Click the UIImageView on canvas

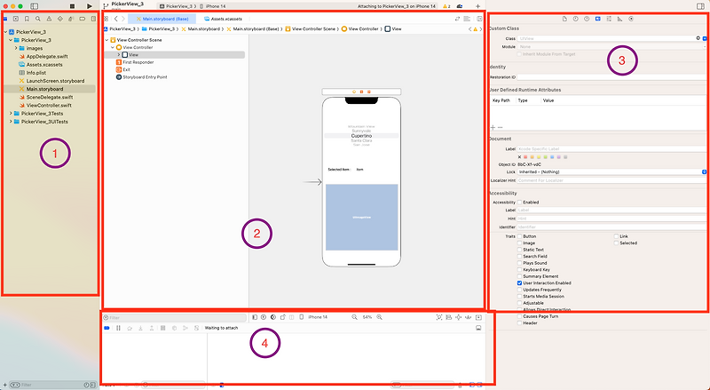pos(362,218)
